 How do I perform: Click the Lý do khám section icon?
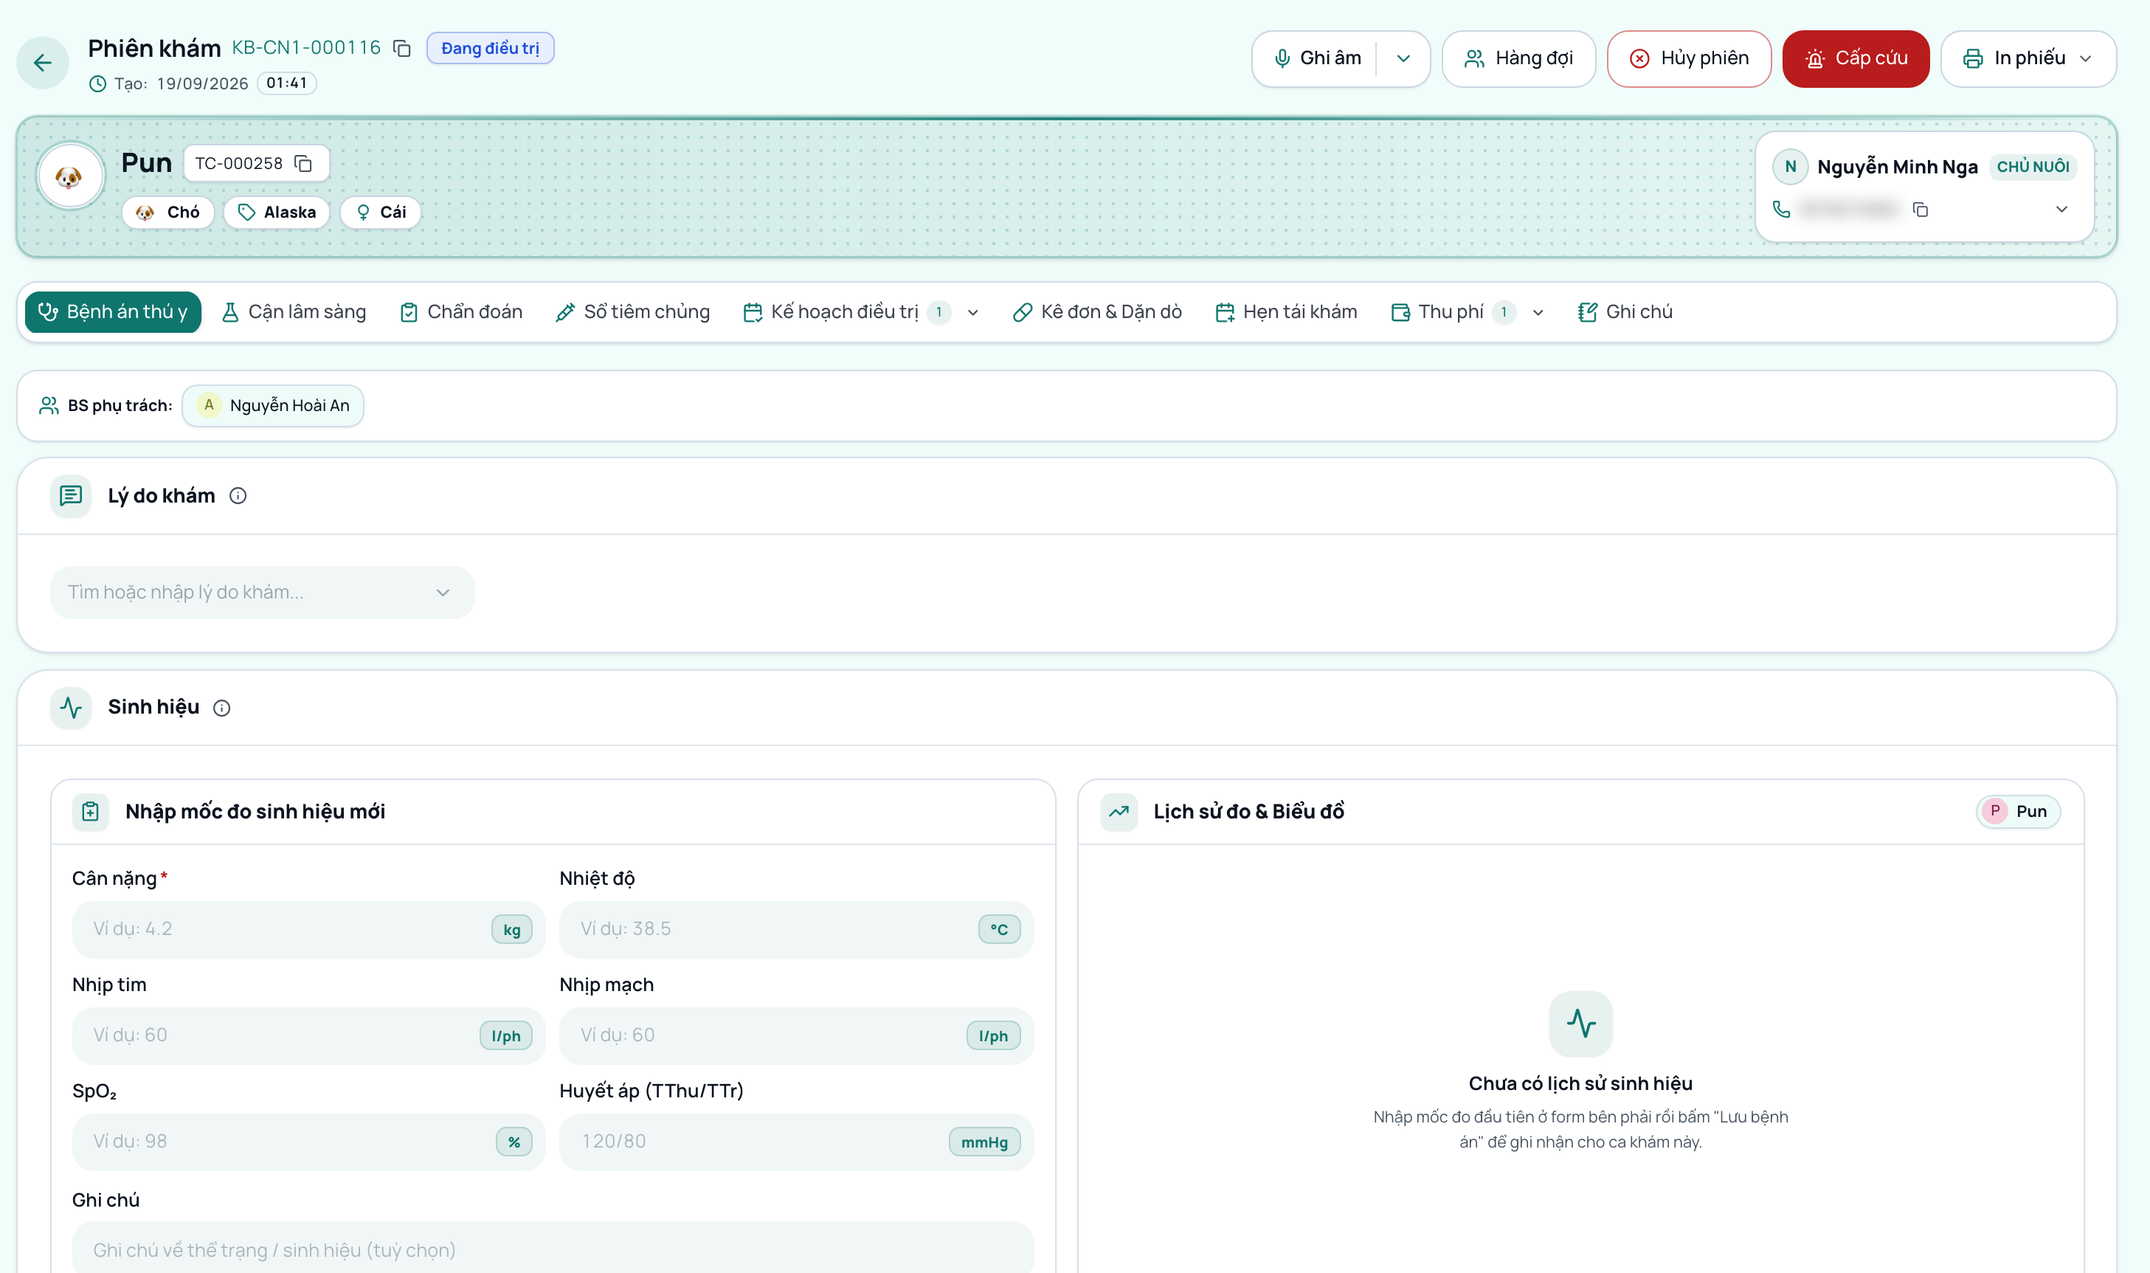71,496
